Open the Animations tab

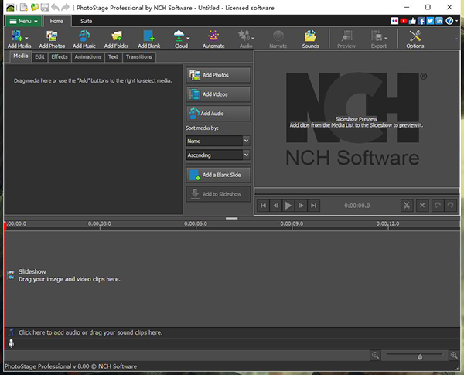tap(88, 56)
